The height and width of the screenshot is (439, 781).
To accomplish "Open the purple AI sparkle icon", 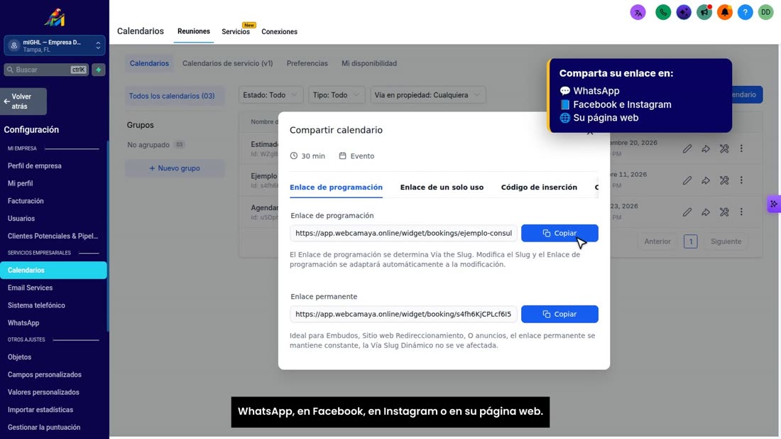I will point(683,13).
